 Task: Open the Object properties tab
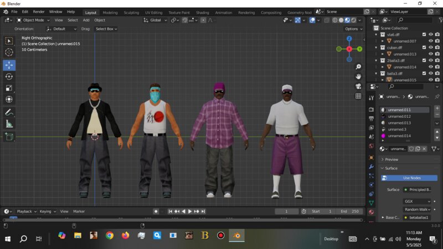[371, 158]
